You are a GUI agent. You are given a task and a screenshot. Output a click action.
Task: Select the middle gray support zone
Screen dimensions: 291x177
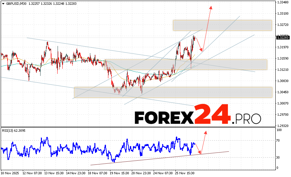coord(186,65)
